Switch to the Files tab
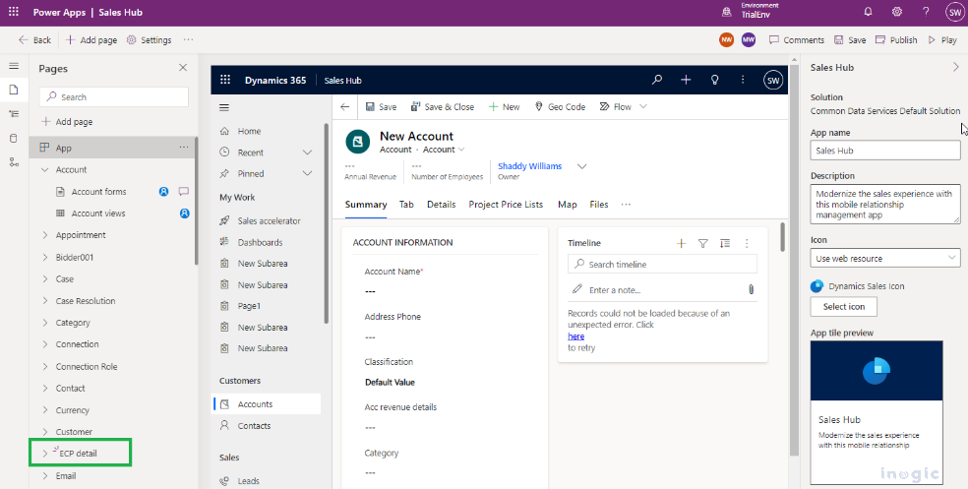 (x=599, y=205)
